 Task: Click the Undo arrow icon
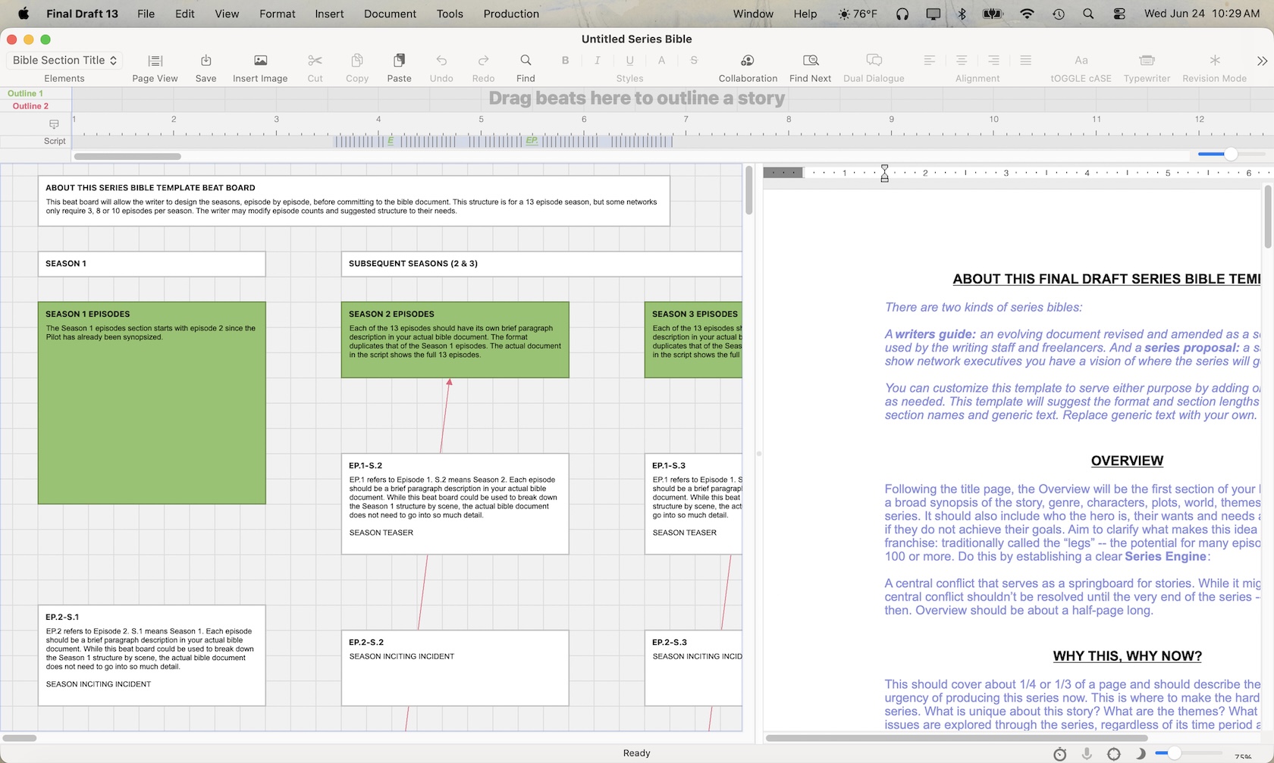tap(441, 61)
